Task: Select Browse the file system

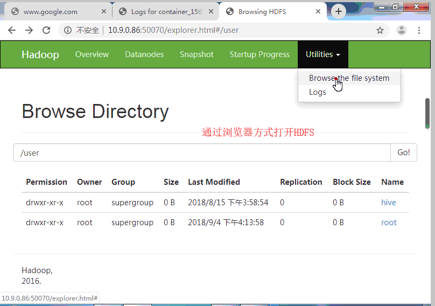Action: coord(349,78)
